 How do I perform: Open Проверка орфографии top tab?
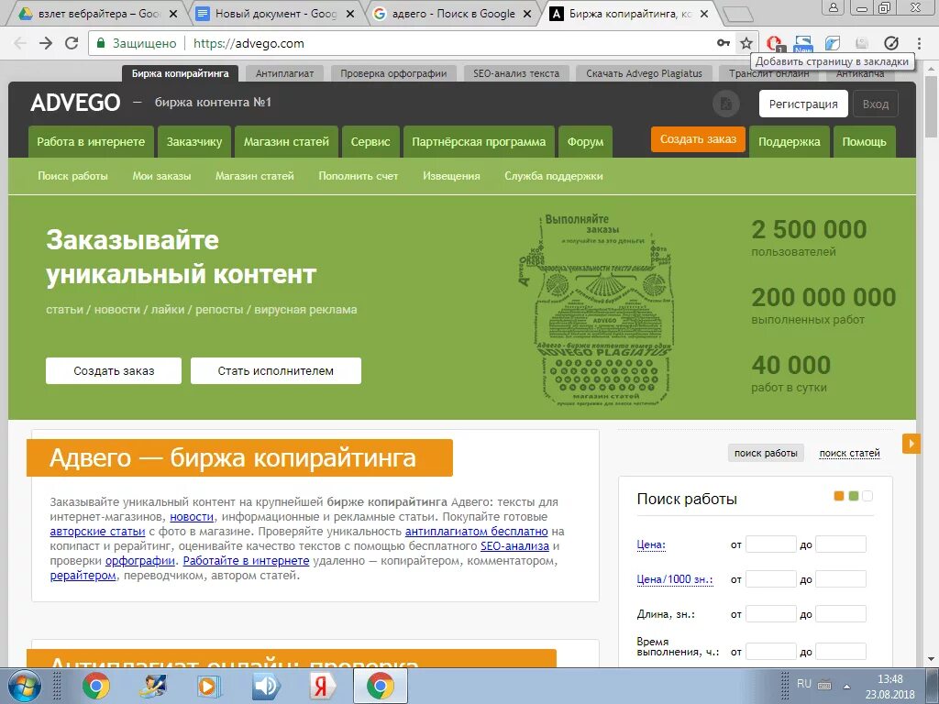click(x=393, y=73)
